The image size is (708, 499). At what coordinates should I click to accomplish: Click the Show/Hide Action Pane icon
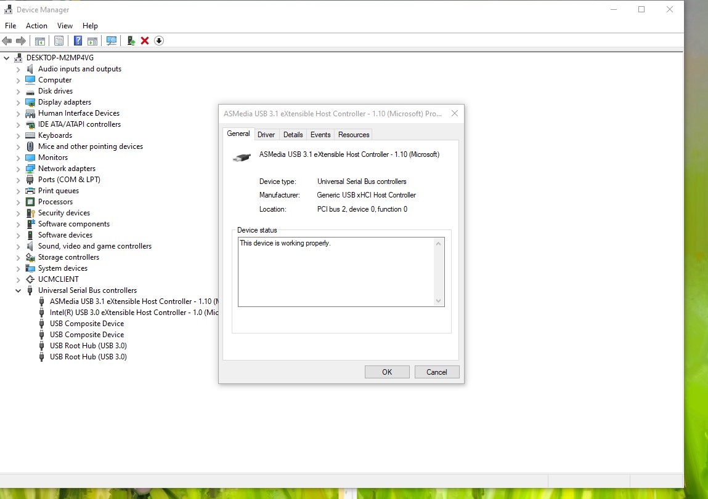pyautogui.click(x=92, y=41)
